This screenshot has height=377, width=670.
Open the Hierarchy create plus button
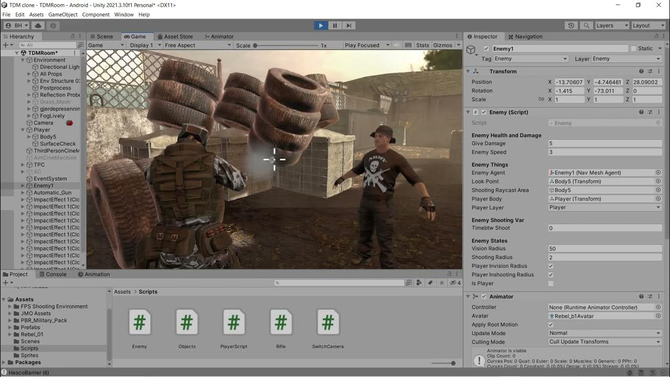pyautogui.click(x=7, y=45)
